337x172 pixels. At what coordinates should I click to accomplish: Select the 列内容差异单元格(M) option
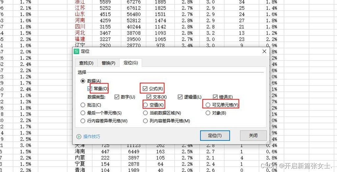tap(145, 121)
